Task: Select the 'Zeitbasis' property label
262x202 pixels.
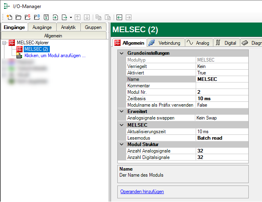Action: 136,99
